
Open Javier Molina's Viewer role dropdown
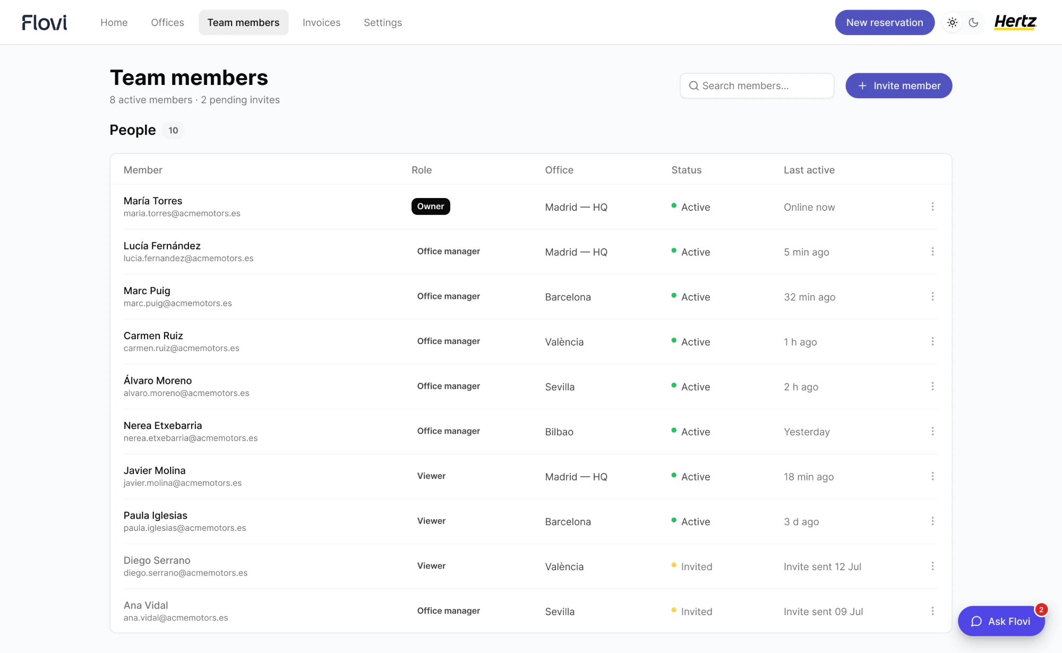pos(431,476)
